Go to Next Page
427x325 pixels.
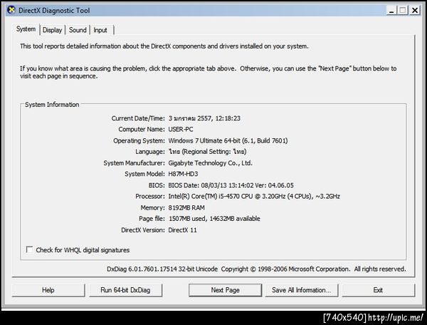225,290
